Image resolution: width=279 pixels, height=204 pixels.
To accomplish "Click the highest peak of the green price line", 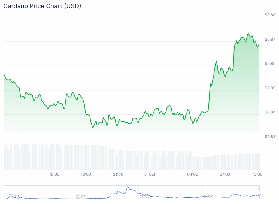I will click(x=248, y=34).
